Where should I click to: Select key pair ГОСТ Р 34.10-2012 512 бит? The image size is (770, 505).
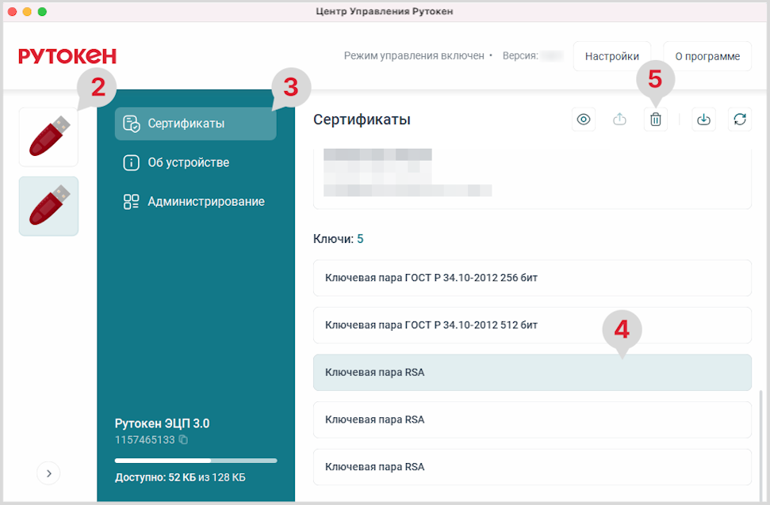coord(531,325)
